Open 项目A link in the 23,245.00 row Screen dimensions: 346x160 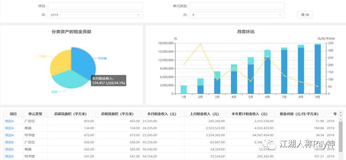click(x=9, y=135)
